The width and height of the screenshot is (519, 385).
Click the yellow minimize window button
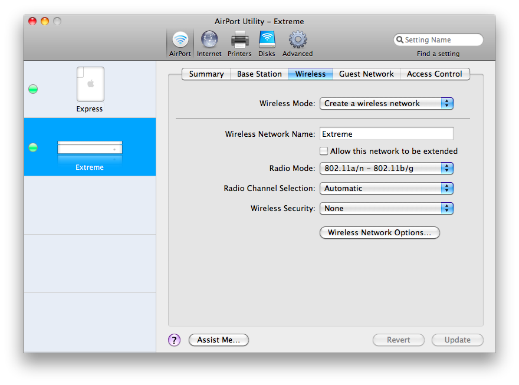45,21
